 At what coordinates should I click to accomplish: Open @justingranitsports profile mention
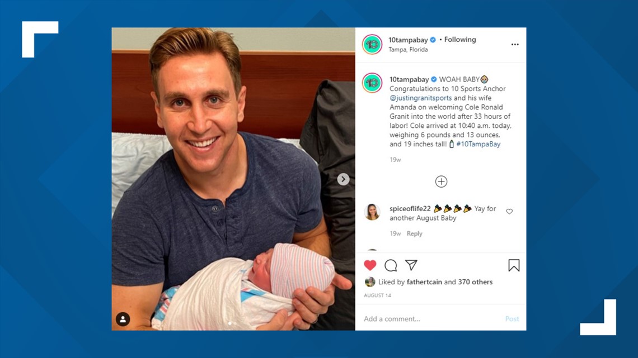(x=421, y=98)
